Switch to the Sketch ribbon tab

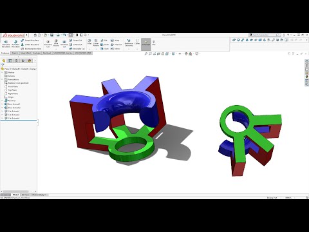tap(15, 53)
